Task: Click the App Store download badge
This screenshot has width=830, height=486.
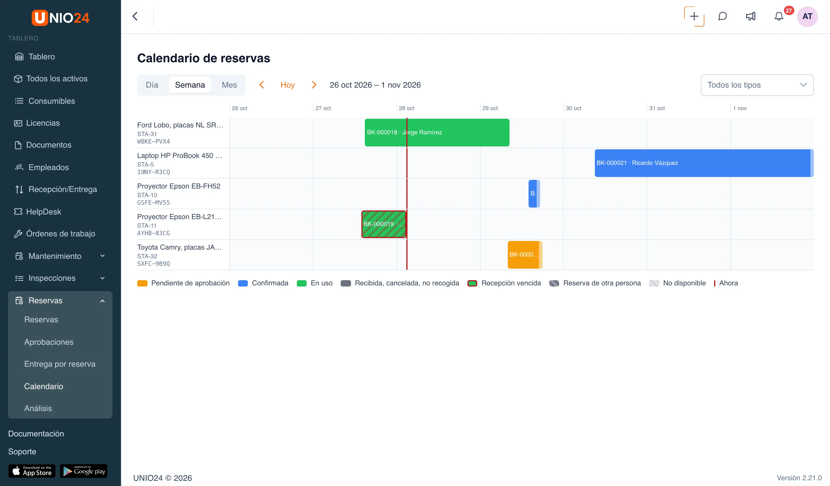Action: (x=32, y=471)
